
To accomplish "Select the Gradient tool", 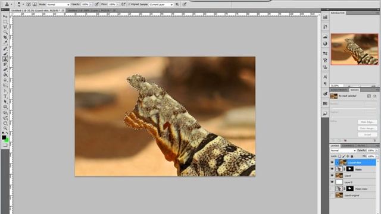I will [x=5, y=75].
